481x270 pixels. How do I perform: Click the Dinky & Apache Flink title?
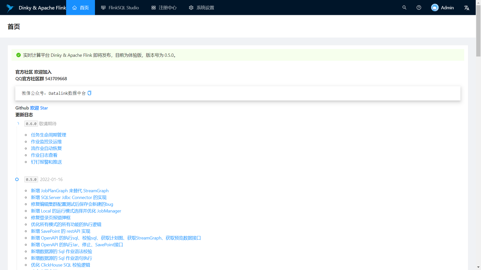42,8
